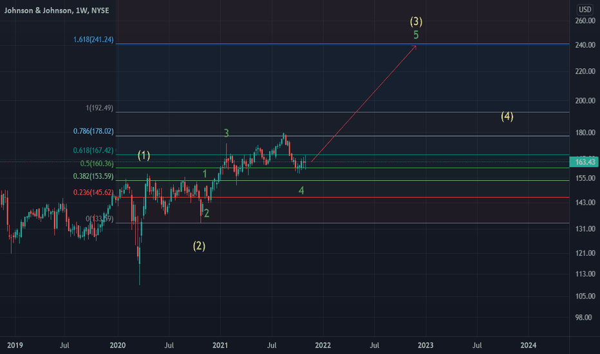Select the red projection arrow line

point(364,104)
